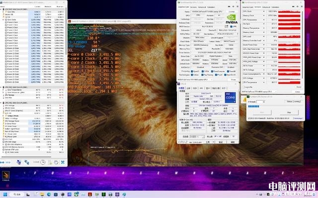Click the Reset button in GPU-Z Sensors
This screenshot has width=318, height=198.
(x=299, y=87)
